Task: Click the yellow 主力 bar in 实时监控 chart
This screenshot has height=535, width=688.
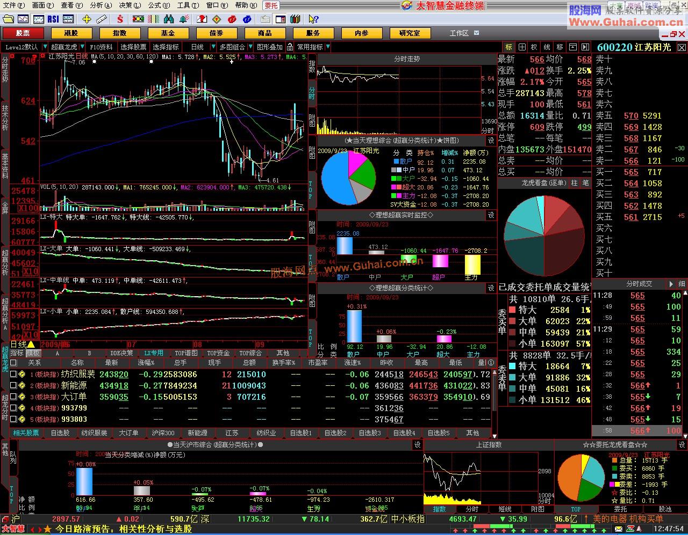Action: pyautogui.click(x=472, y=265)
